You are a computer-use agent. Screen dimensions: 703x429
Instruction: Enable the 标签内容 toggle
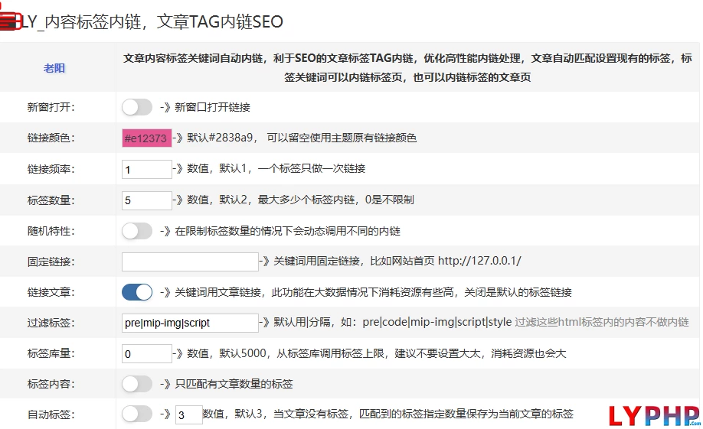tap(137, 384)
